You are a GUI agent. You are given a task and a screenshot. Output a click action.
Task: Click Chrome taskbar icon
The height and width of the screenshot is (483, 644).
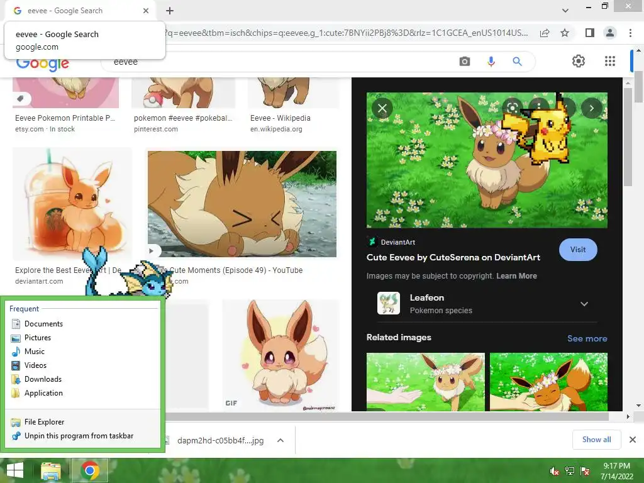(x=90, y=470)
